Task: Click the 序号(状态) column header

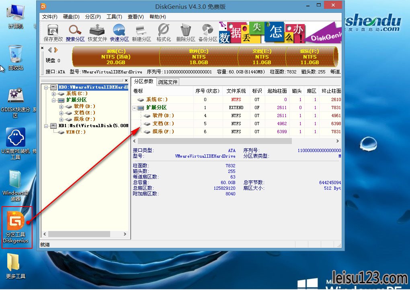Action: (208, 91)
